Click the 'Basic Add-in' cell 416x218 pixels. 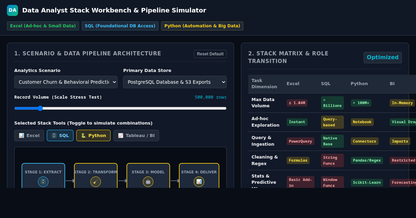(301, 182)
